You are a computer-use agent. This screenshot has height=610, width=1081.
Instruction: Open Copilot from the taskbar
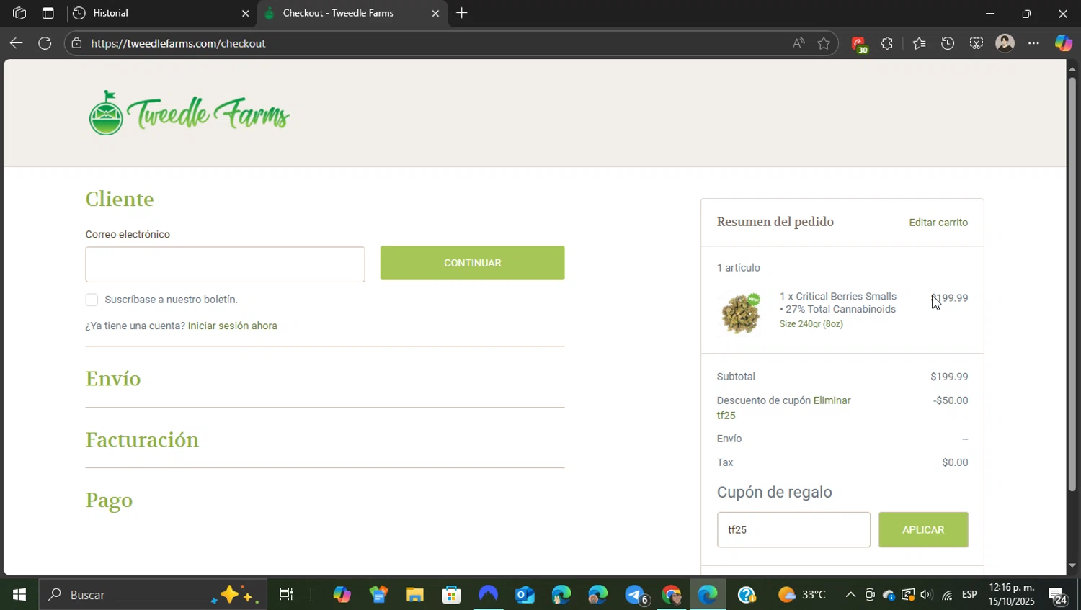point(342,595)
